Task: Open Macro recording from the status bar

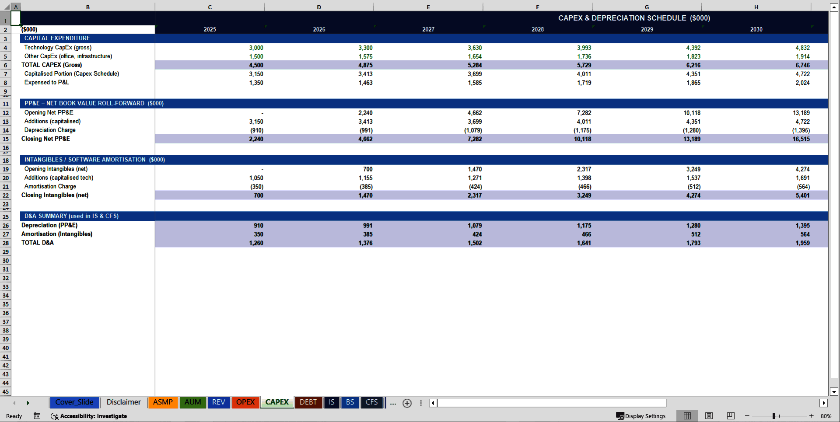Action: click(37, 416)
